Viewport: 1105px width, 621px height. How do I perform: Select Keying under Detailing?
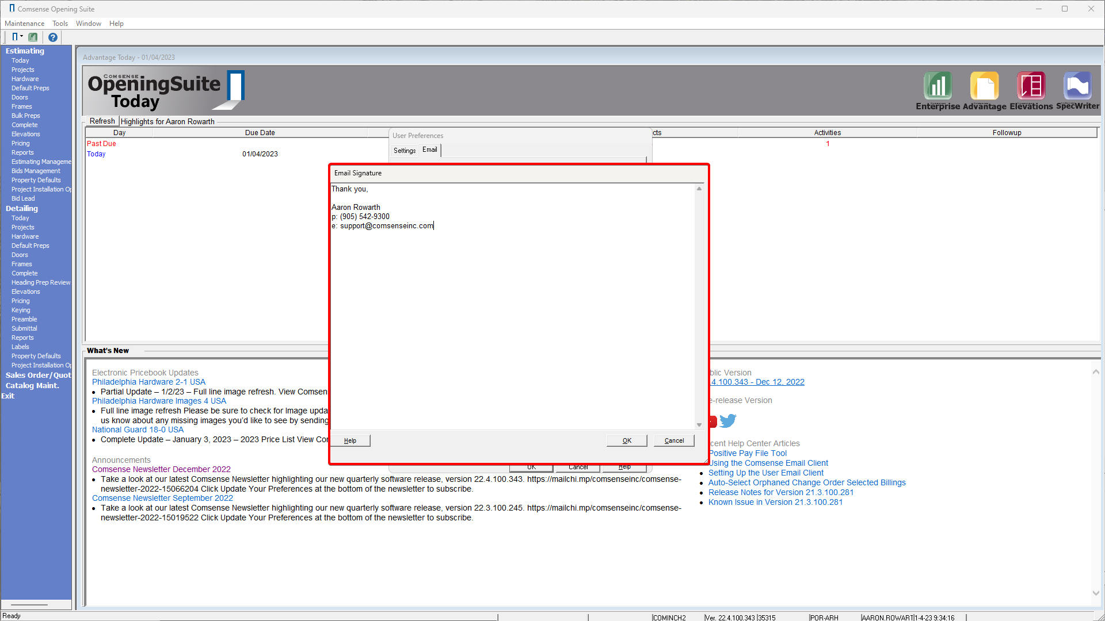(x=21, y=310)
